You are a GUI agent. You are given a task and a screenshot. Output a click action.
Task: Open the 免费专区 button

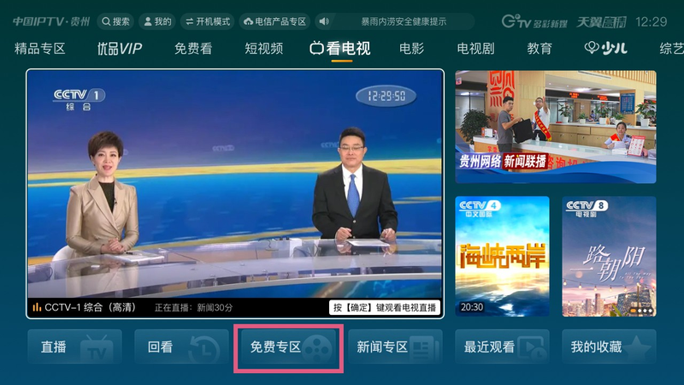(288, 347)
